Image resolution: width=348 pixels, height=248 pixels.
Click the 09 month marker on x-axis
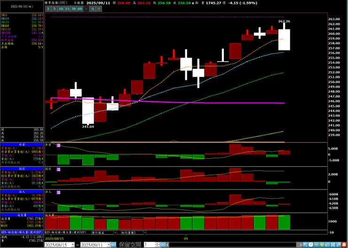click(186, 239)
